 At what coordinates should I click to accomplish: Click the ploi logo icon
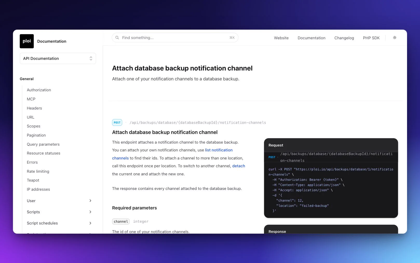[x=27, y=41]
